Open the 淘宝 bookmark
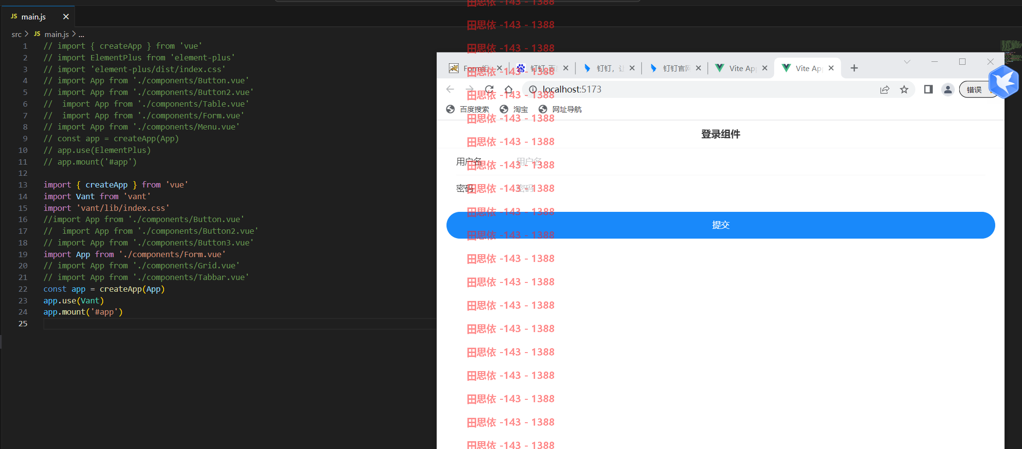The height and width of the screenshot is (449, 1022). pyautogui.click(x=514, y=109)
